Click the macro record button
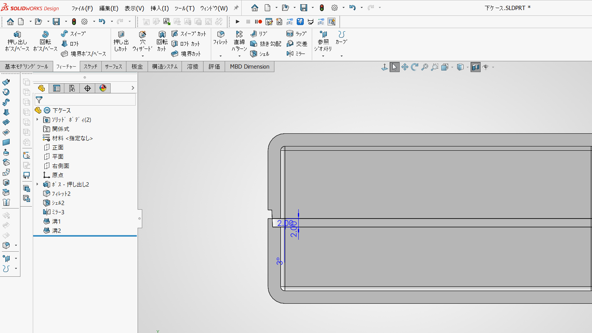This screenshot has width=592, height=333. point(258,22)
